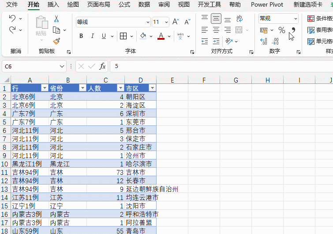Switch to the 页面布局 tab
Screen dimensions: 333x234
98,4
